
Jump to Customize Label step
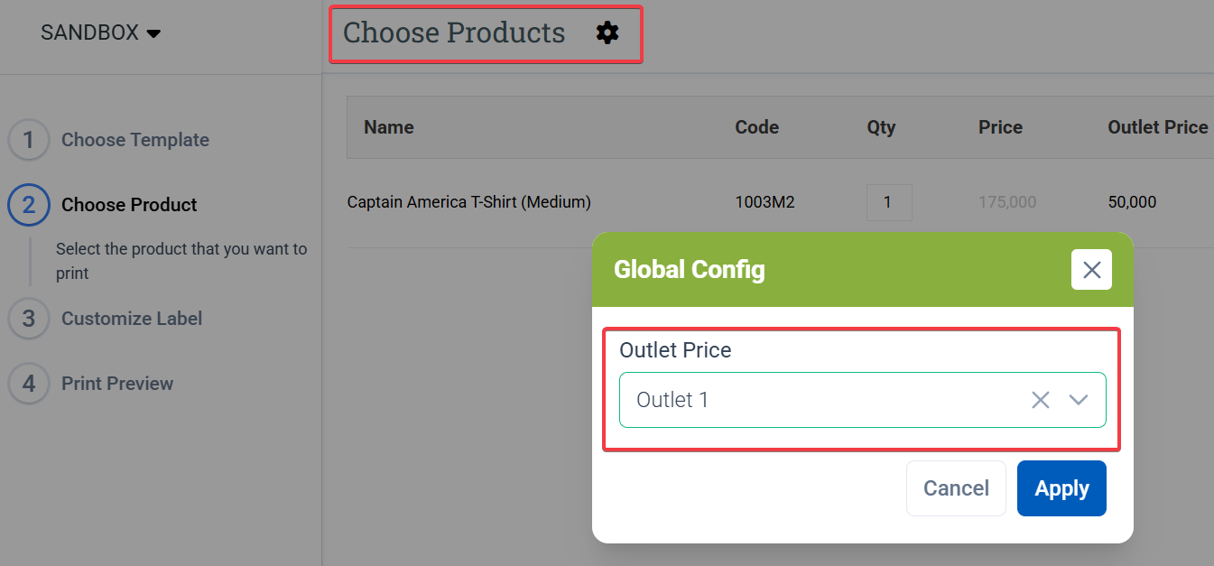click(132, 319)
